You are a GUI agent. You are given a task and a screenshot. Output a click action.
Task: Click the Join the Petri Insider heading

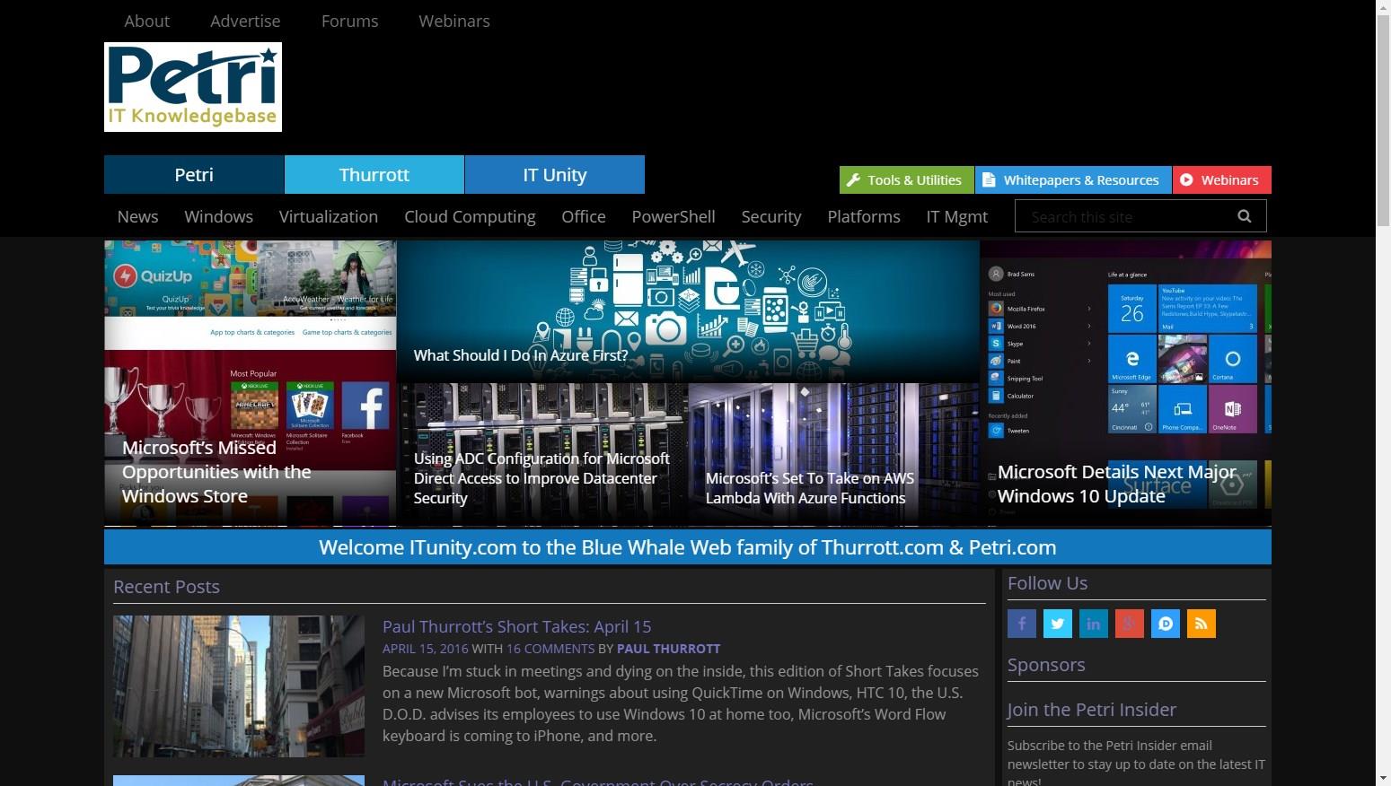click(1092, 710)
